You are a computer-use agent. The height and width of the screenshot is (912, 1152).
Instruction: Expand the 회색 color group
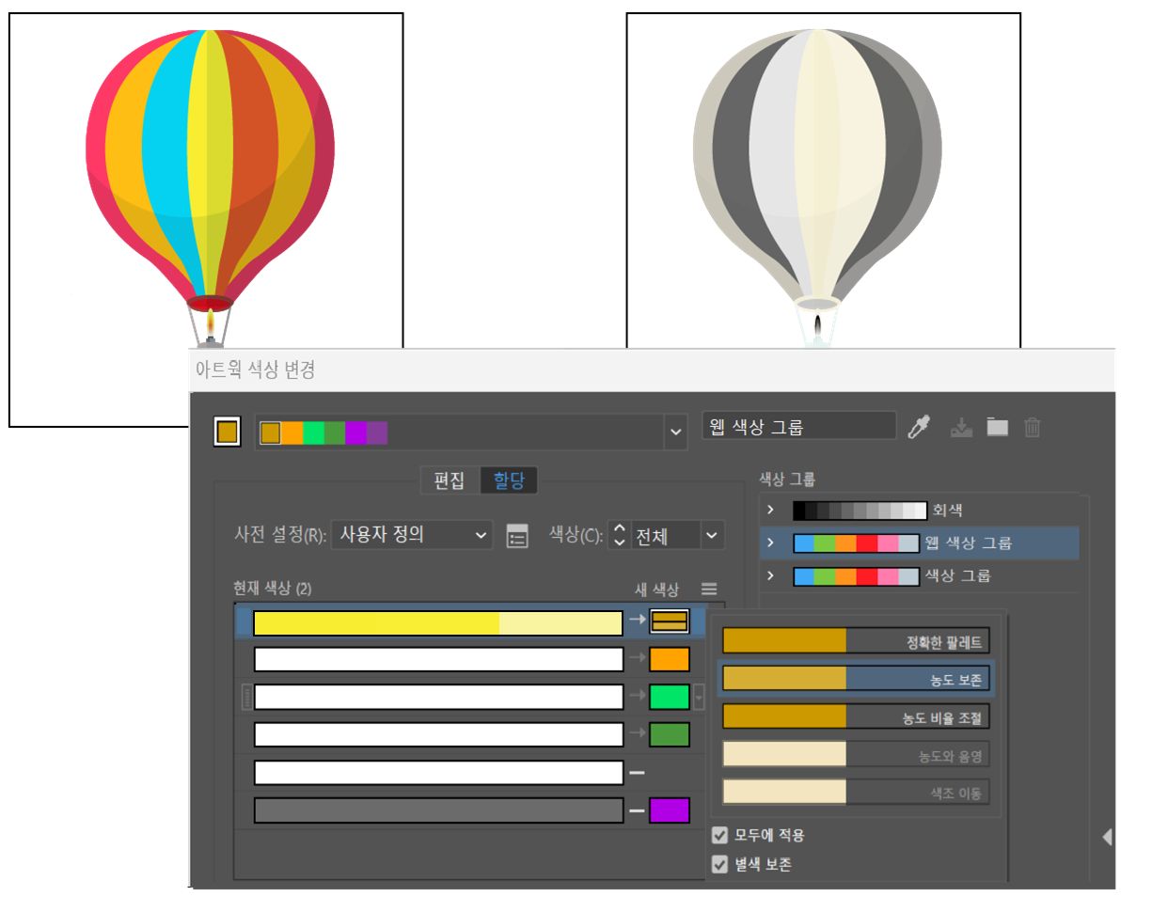coord(770,511)
